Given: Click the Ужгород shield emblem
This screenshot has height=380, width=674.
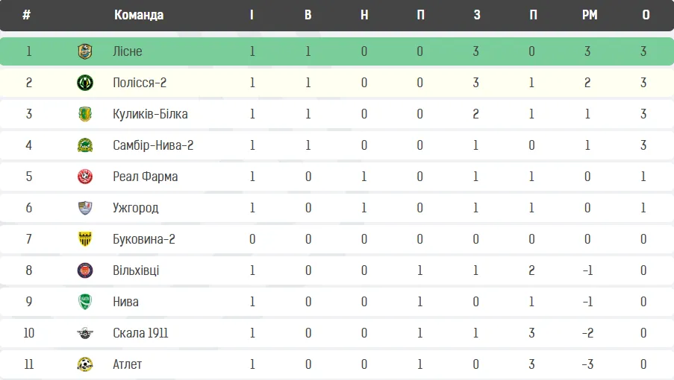Looking at the screenshot, I should click(x=85, y=208).
